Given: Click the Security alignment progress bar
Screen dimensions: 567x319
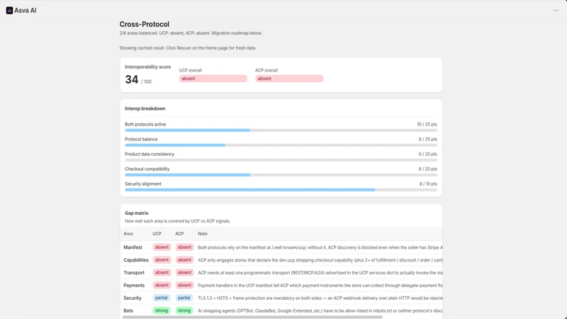Looking at the screenshot, I should pos(281,189).
